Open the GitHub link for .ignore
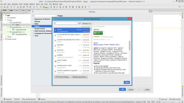This screenshot has height=103, width=184. (95, 44)
